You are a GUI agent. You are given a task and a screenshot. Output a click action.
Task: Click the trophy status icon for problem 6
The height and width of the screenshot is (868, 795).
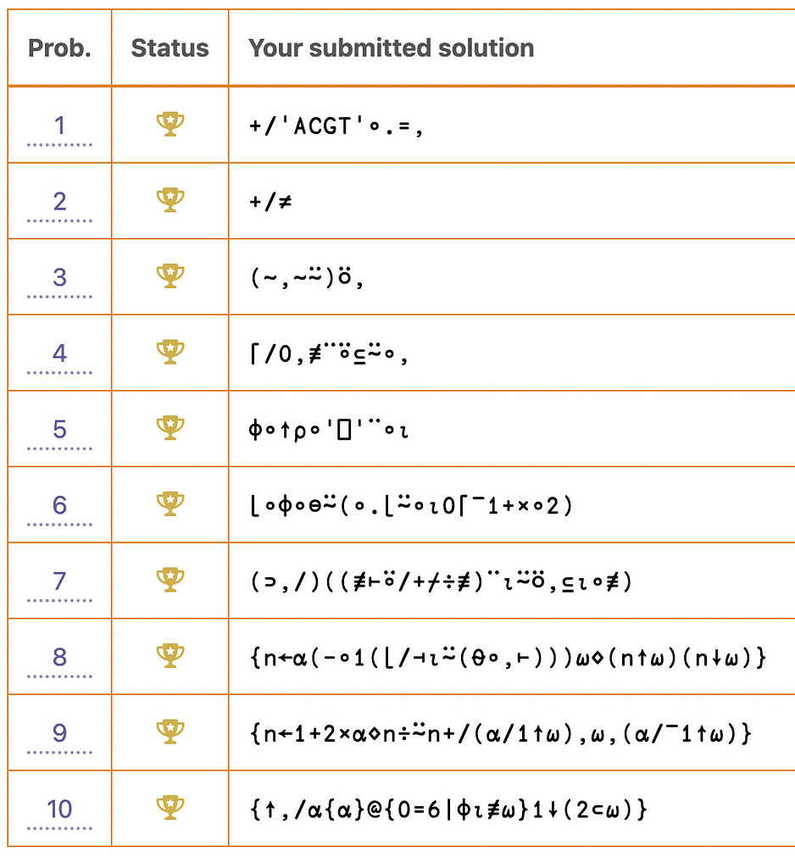169,504
